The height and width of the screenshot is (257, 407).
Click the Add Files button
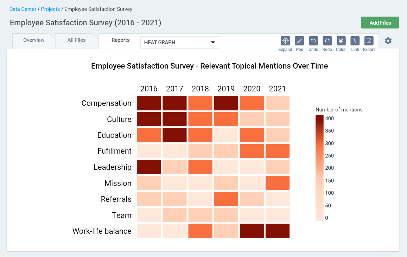pos(380,23)
